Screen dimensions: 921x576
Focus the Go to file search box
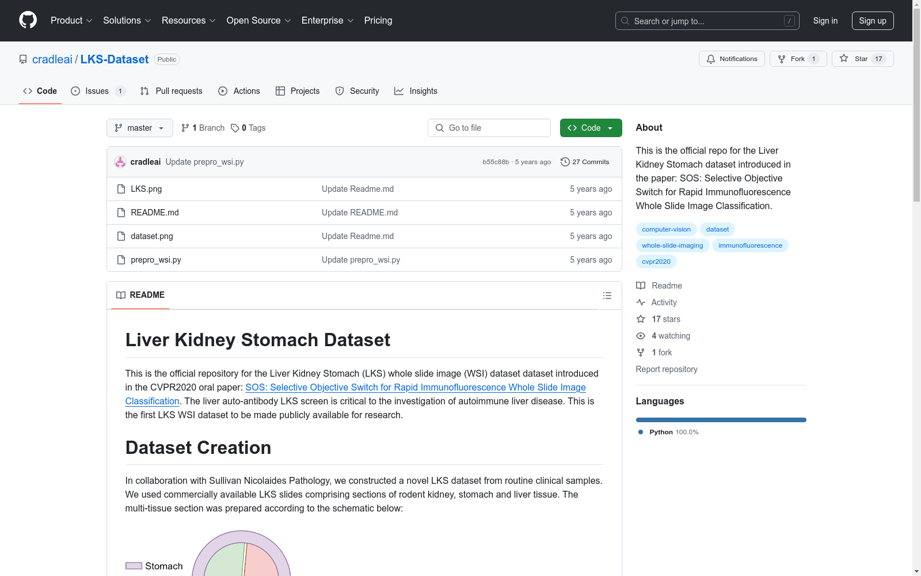(x=489, y=128)
